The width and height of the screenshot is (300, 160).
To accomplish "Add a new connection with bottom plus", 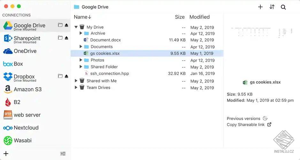I will 6,154.
